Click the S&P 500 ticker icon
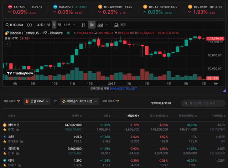The height and width of the screenshot is (168, 228). tap(10, 7)
